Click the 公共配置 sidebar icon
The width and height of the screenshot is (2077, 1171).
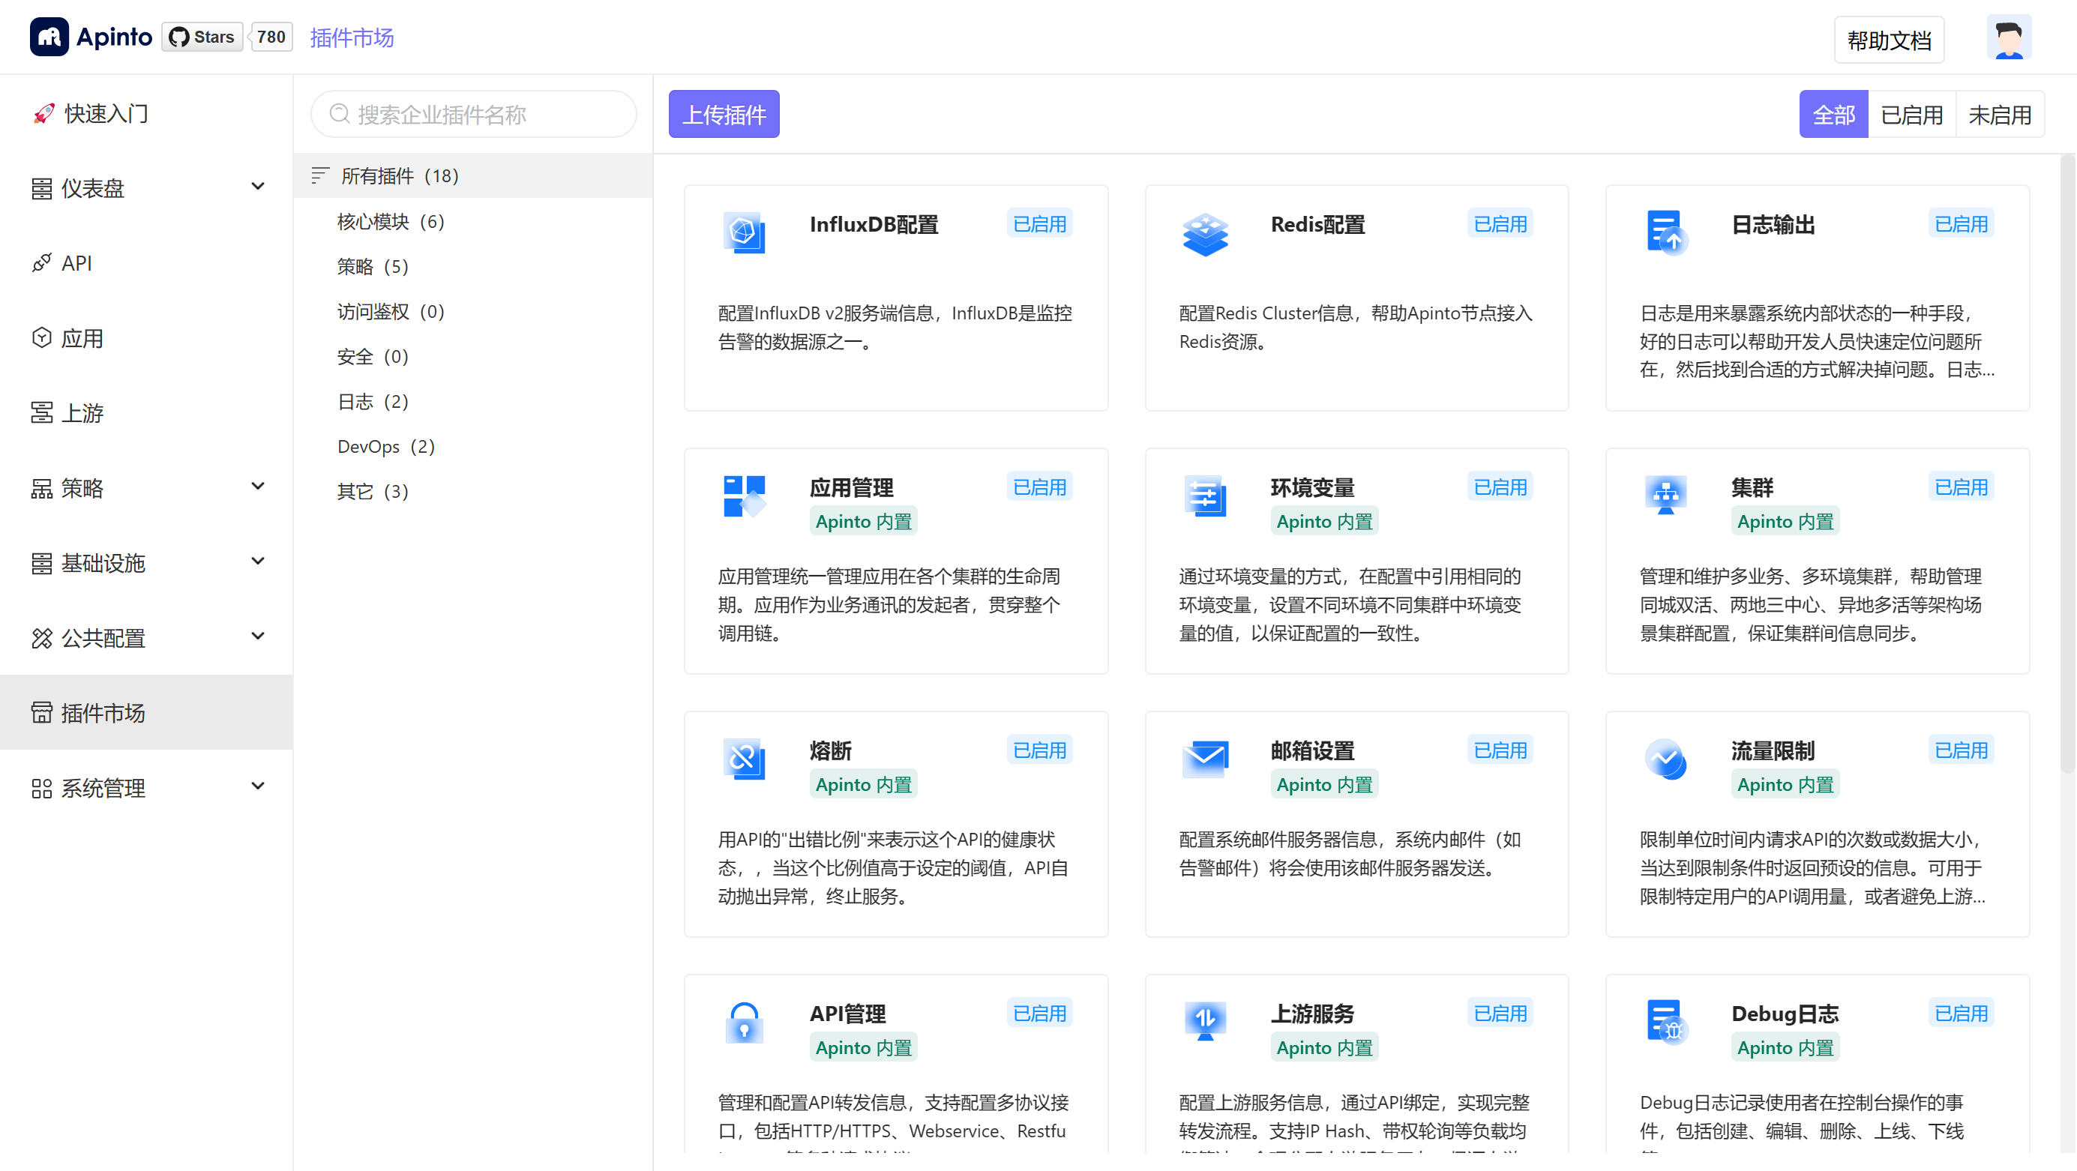tap(42, 638)
